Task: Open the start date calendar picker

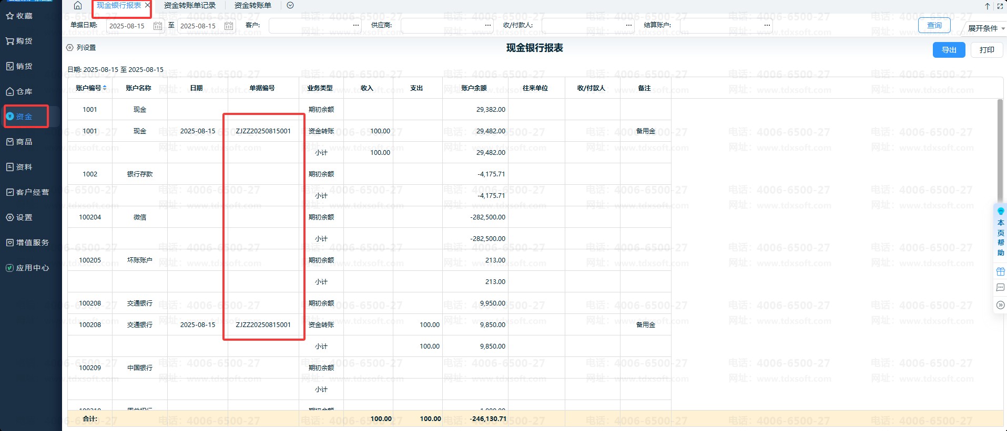Action: [157, 26]
